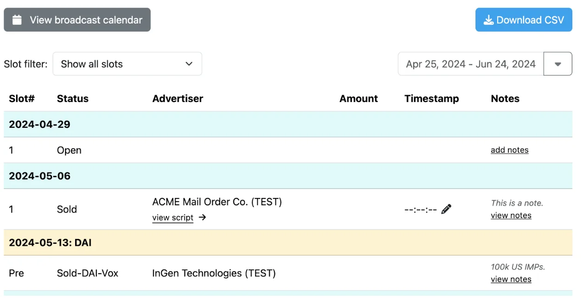Click the 'This is a note.' text

(x=517, y=203)
